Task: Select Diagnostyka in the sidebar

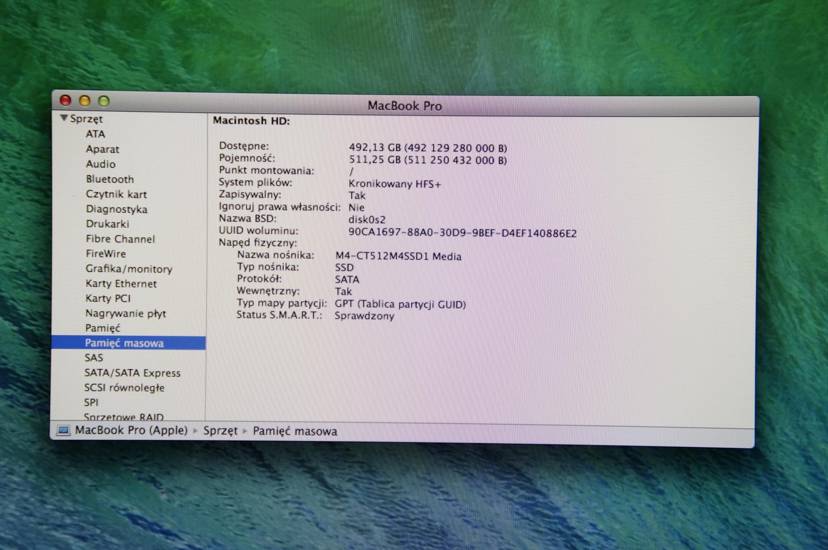Action: tap(116, 209)
